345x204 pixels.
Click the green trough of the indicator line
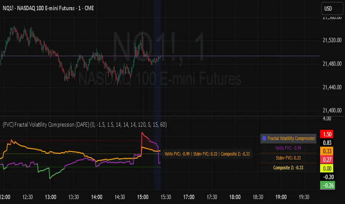tap(50, 178)
